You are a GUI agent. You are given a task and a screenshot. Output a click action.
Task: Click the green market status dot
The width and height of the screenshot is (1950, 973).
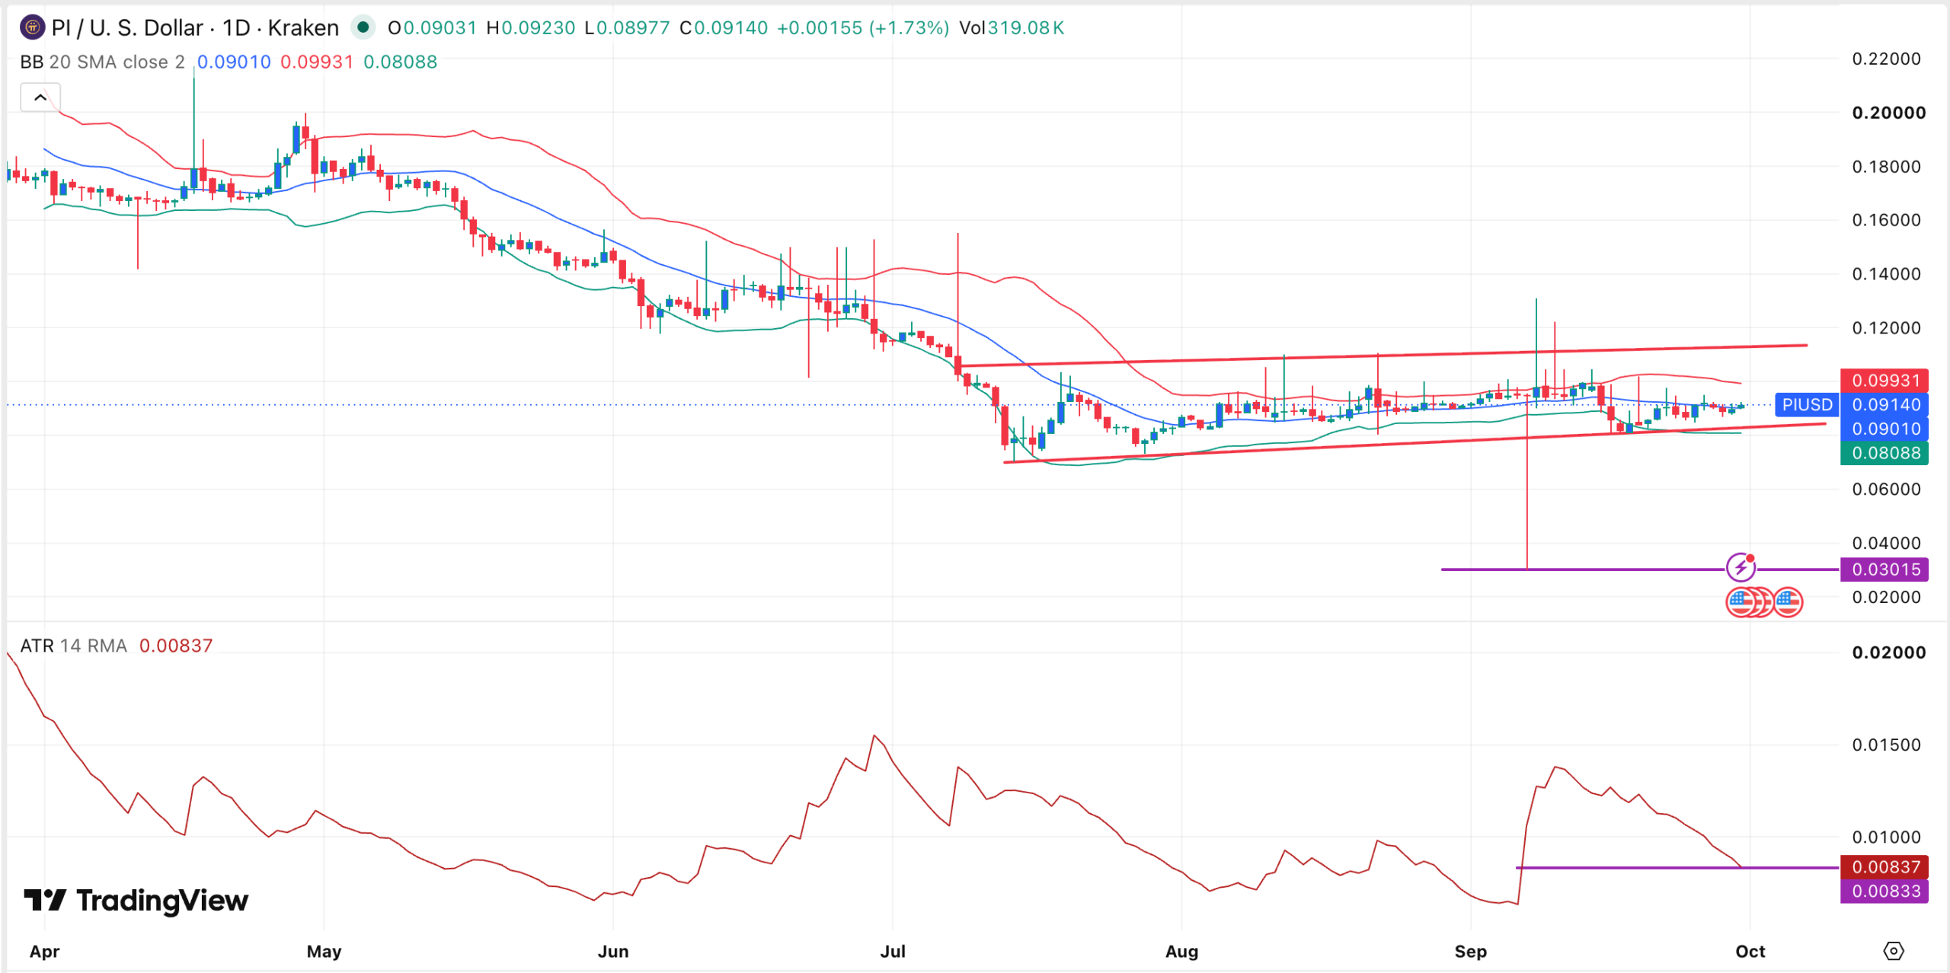363,28
